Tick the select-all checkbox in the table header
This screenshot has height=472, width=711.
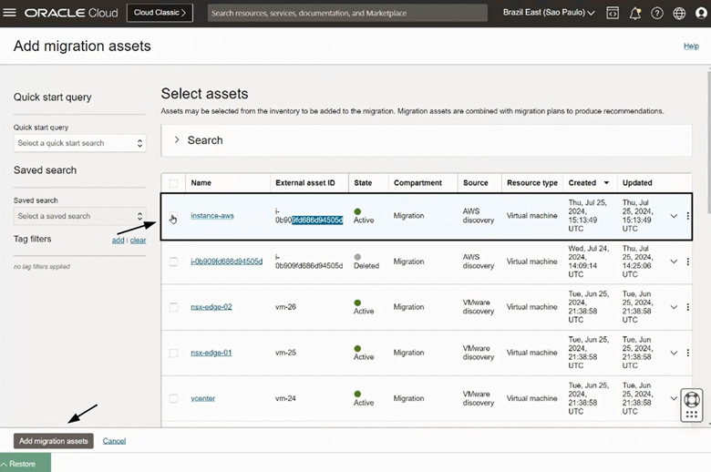(173, 183)
